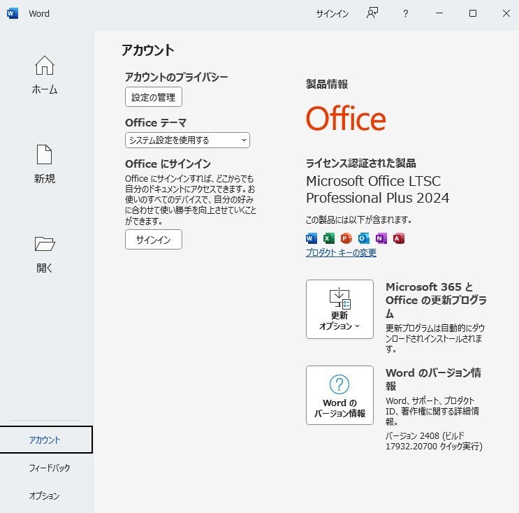519x513 pixels.
Task: Select アカウント in the sidebar
Action: point(45,440)
